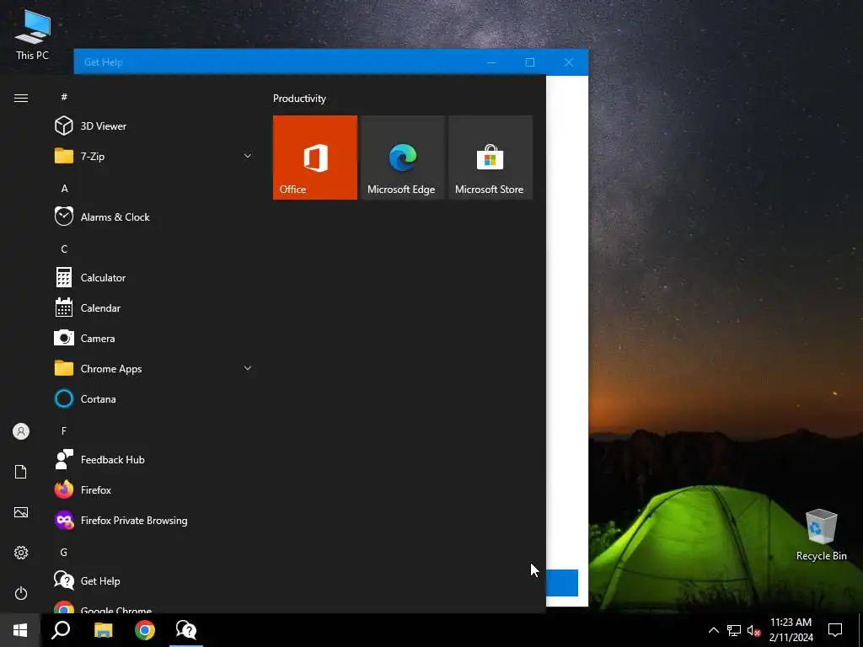This screenshot has width=863, height=647.
Task: Maximize the Get Help window
Action: (x=529, y=62)
